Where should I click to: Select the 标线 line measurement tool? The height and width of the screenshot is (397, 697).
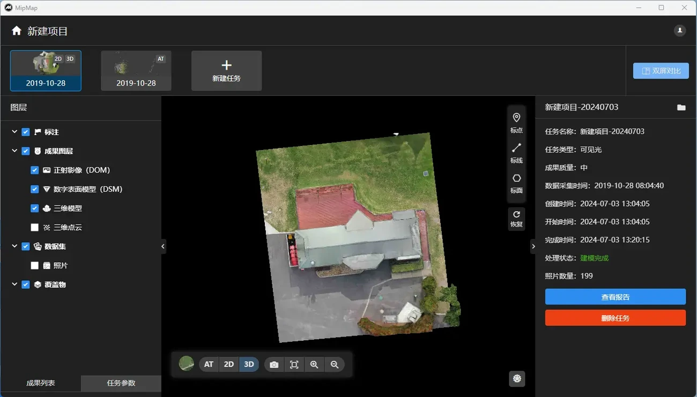(516, 152)
